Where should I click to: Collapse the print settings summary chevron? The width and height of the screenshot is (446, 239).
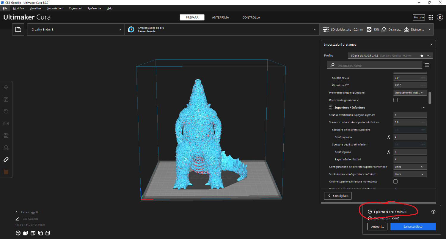pos(429,29)
